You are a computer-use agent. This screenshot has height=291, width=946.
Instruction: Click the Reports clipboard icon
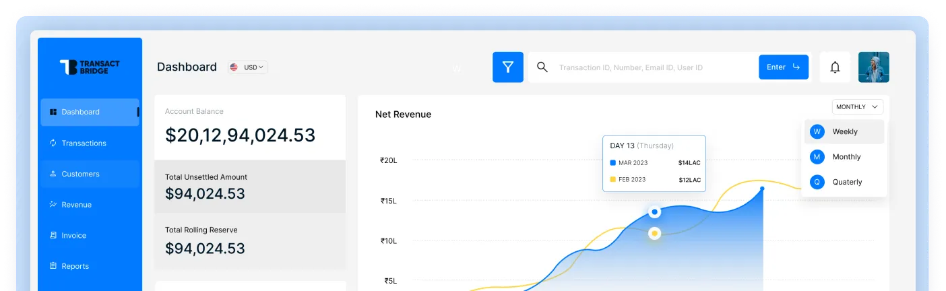coord(53,266)
